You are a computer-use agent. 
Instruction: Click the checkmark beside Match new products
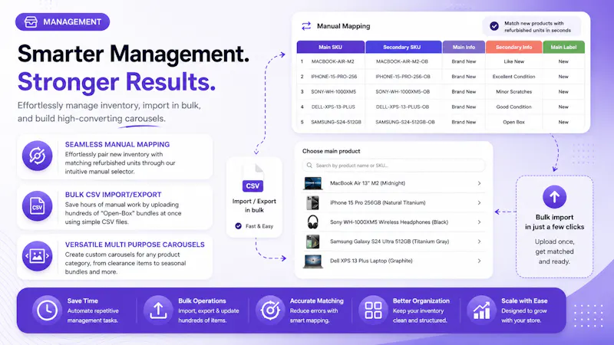pyautogui.click(x=494, y=26)
